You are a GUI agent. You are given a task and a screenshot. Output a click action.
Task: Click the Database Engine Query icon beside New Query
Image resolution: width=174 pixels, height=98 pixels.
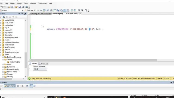(x=8, y=7)
